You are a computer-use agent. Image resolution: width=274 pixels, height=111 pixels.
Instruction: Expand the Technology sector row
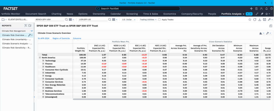click(x=43, y=61)
